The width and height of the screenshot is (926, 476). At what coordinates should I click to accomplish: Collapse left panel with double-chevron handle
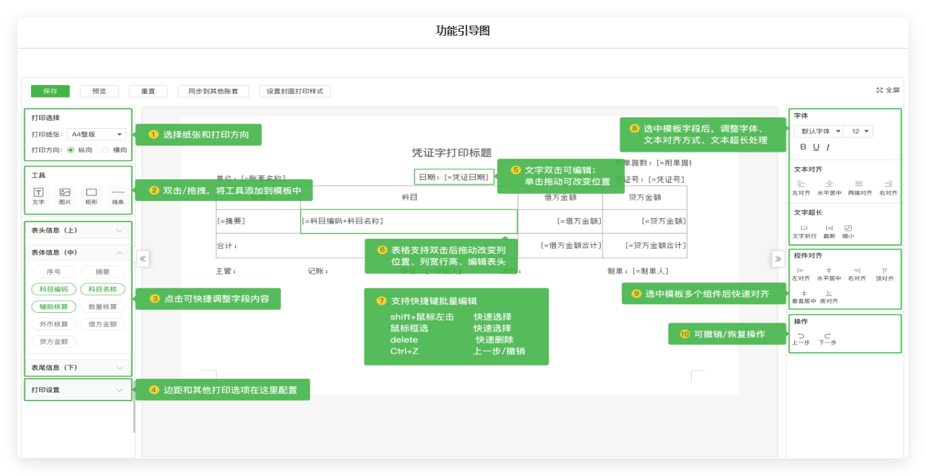(142, 258)
